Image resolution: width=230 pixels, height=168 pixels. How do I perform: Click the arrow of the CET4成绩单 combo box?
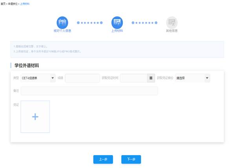coord(53,78)
